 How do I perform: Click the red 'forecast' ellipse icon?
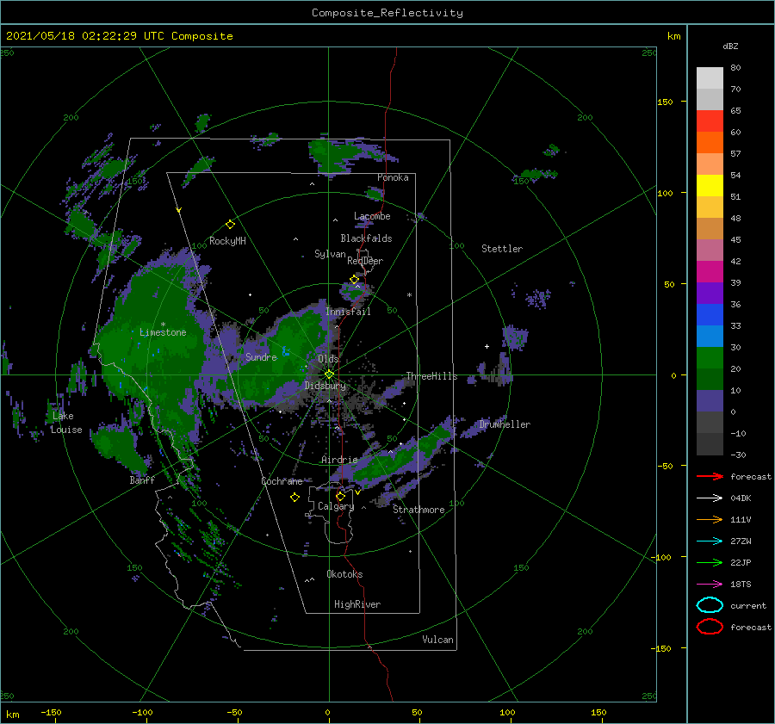click(x=710, y=627)
